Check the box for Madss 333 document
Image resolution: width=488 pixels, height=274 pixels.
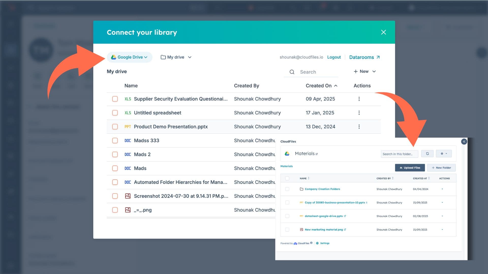[115, 141]
